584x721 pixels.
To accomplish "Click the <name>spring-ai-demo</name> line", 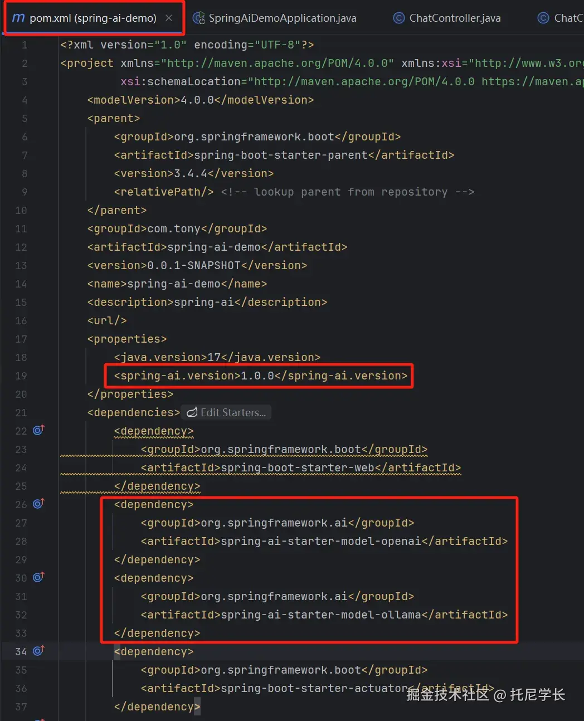I will 177,284.
